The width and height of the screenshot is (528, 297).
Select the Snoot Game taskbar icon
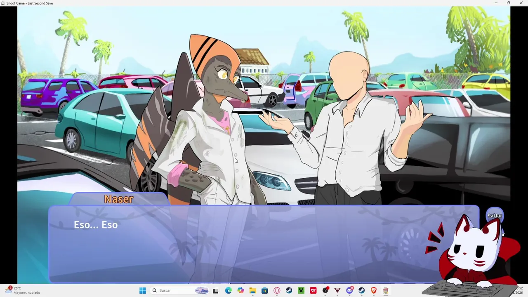(x=386, y=290)
